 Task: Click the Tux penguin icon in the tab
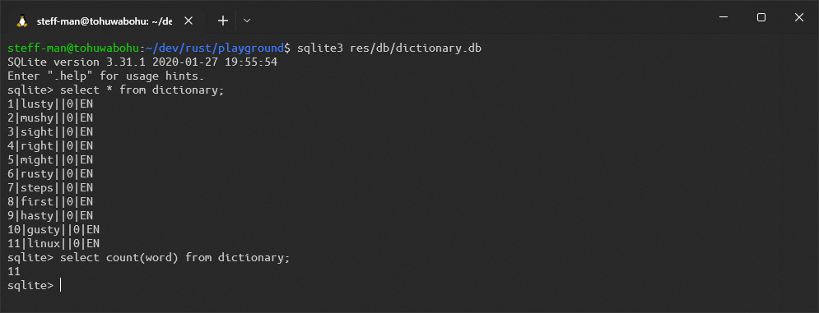[22, 21]
